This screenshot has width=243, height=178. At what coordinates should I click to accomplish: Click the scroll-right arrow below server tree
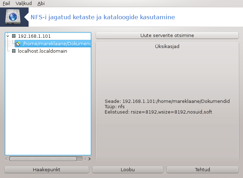(89, 159)
